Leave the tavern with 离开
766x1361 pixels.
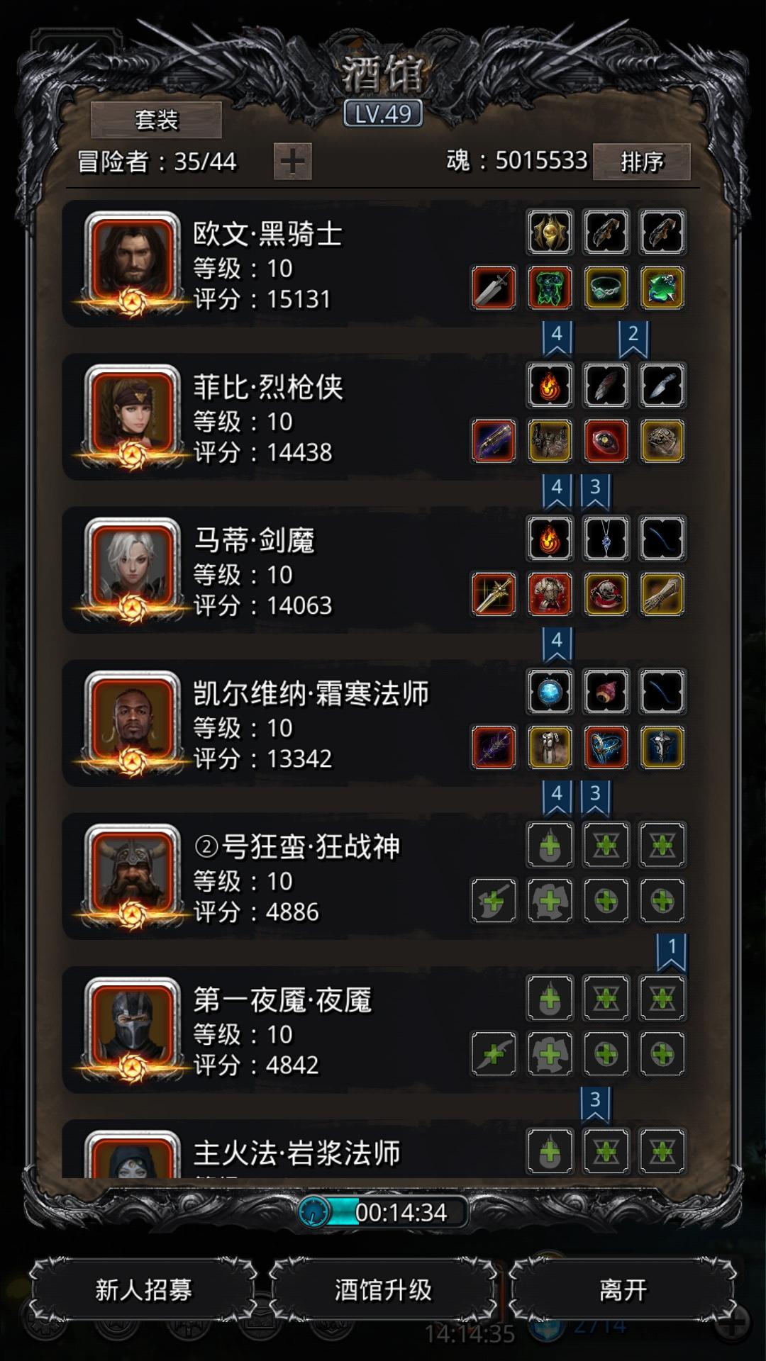pos(623,1289)
